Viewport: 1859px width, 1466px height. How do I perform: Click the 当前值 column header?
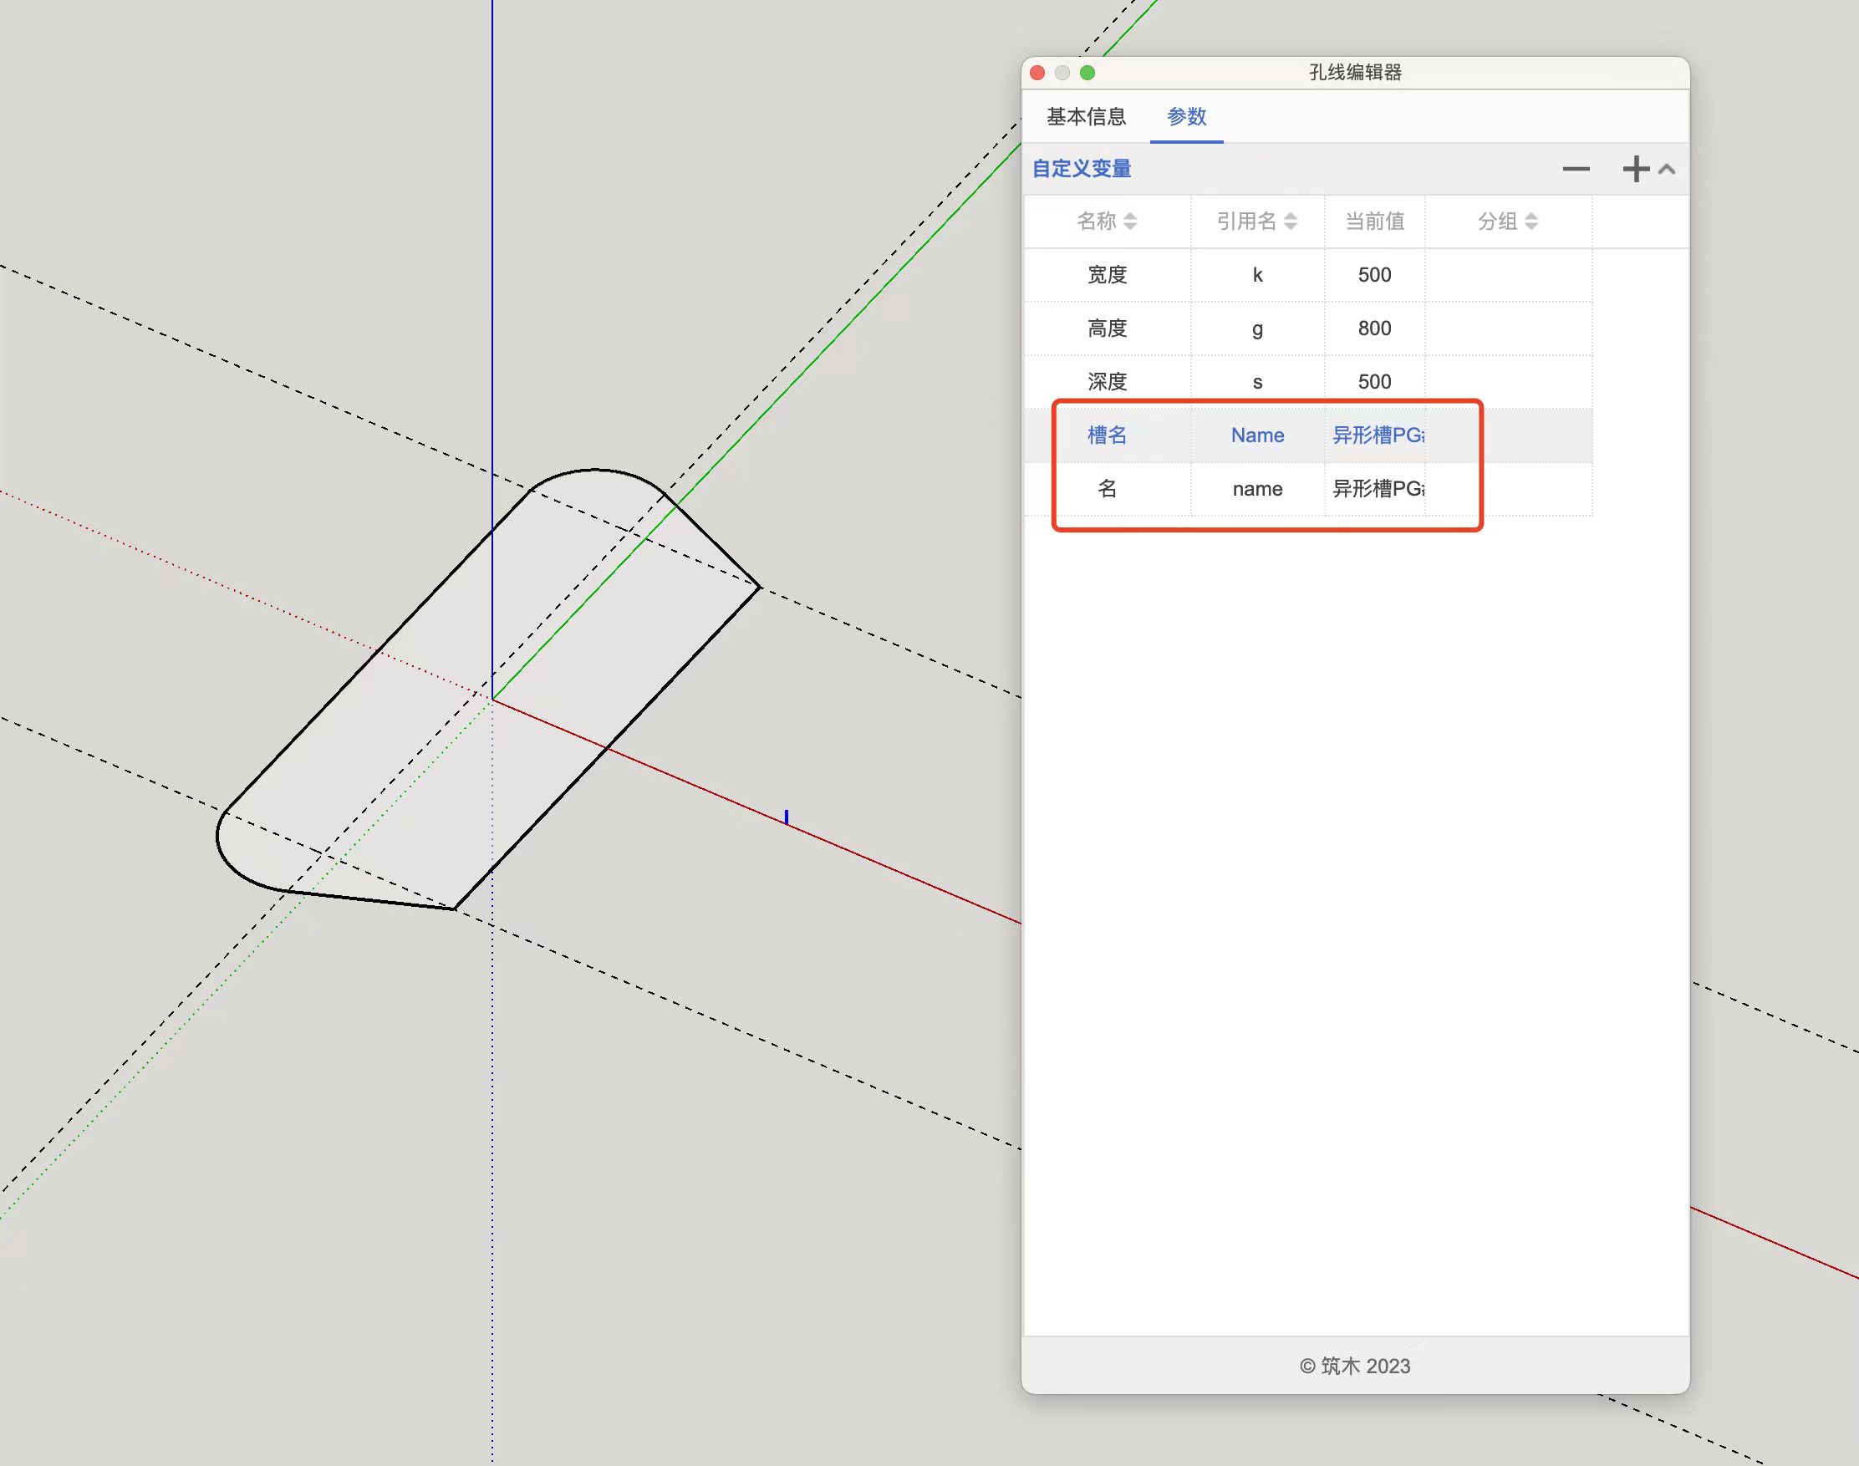pyautogui.click(x=1374, y=221)
